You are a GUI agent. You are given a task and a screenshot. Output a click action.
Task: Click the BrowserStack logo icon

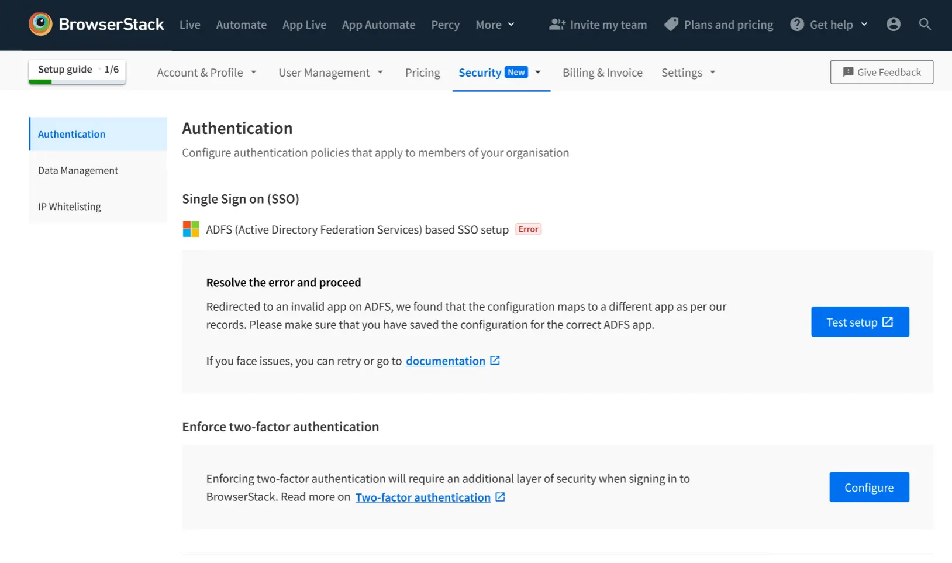[40, 24]
